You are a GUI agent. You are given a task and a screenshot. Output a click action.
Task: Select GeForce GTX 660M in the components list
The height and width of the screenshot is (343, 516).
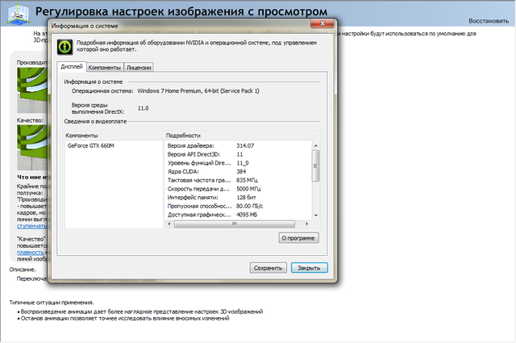[90, 145]
